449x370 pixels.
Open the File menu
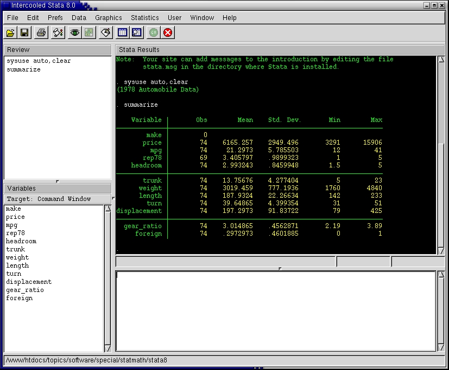click(12, 18)
